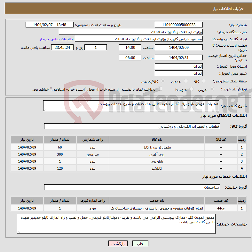Viewport: 252px width, 252px height.
Task: Click the کد خدمت column header
Action: 221,201
